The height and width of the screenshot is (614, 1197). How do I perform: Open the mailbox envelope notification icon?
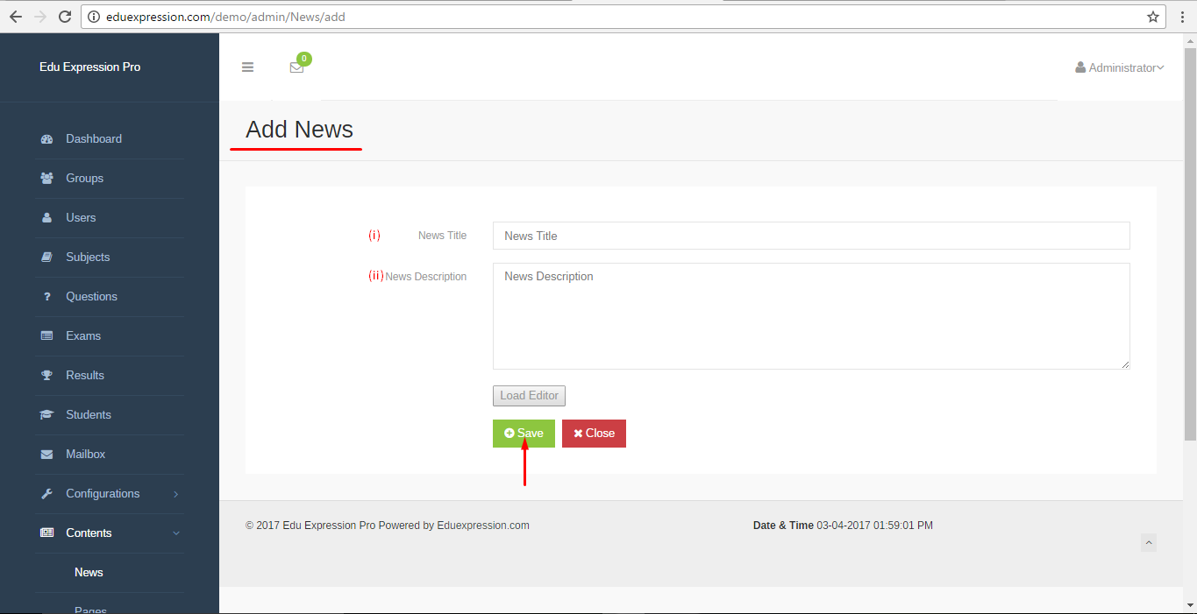pyautogui.click(x=296, y=67)
